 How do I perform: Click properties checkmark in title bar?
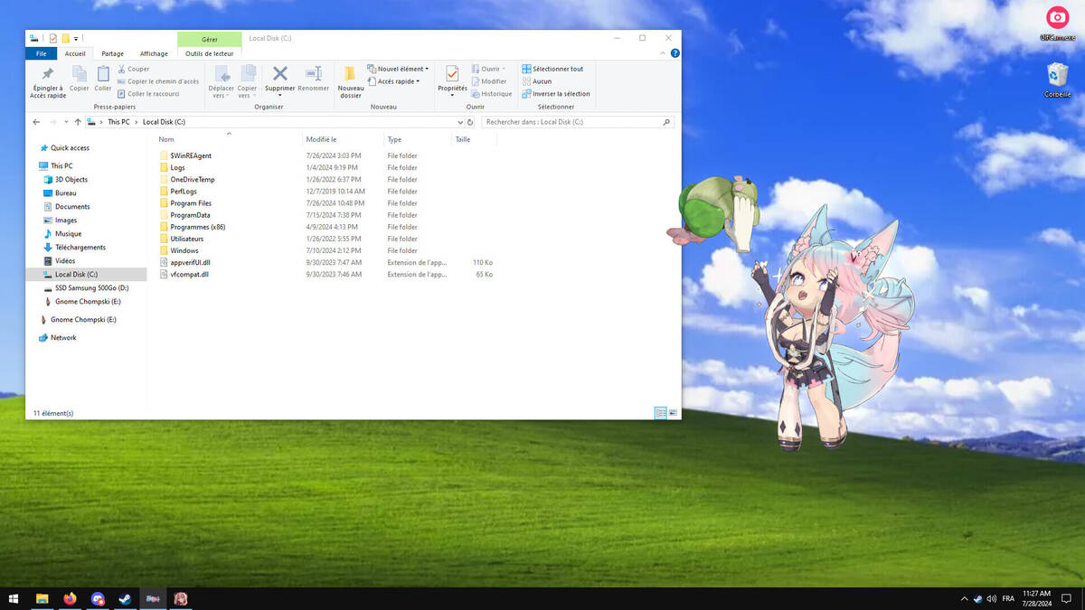tap(53, 39)
